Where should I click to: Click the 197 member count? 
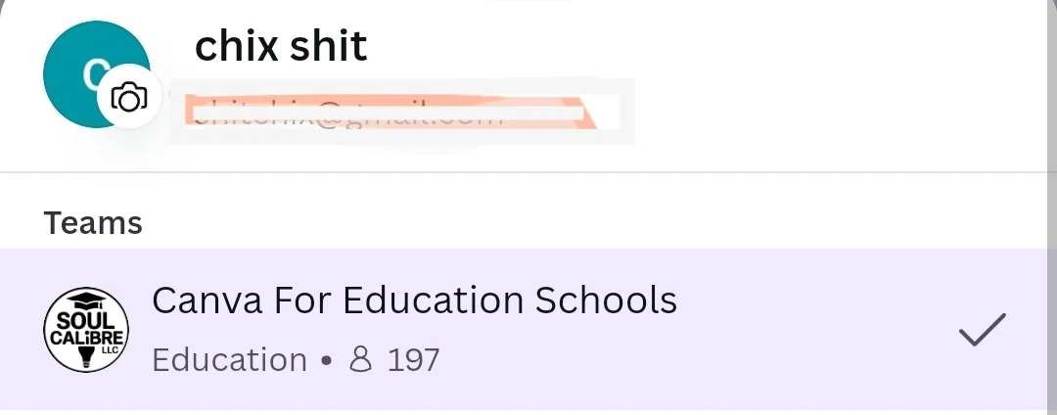413,360
